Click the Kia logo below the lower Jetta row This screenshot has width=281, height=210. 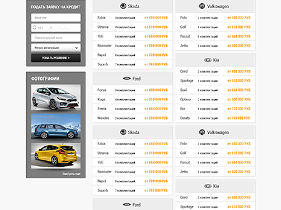click(x=208, y=186)
